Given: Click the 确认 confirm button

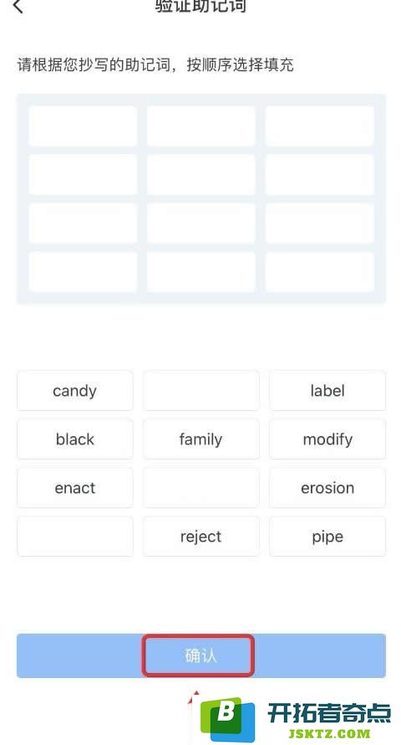Looking at the screenshot, I should (201, 655).
